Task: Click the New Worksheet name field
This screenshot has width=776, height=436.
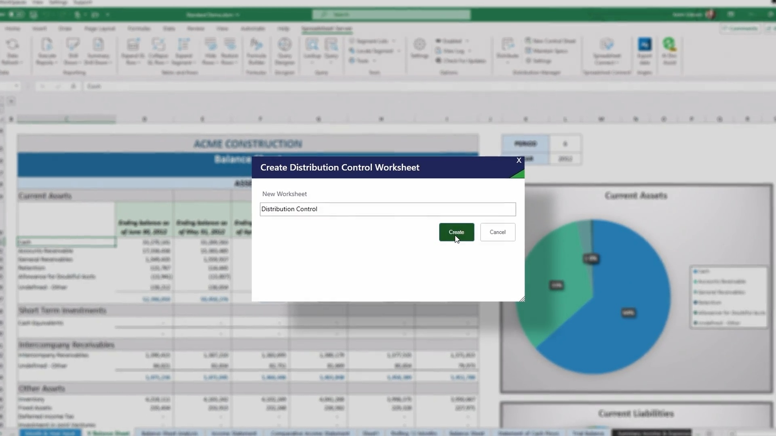Action: 388,209
